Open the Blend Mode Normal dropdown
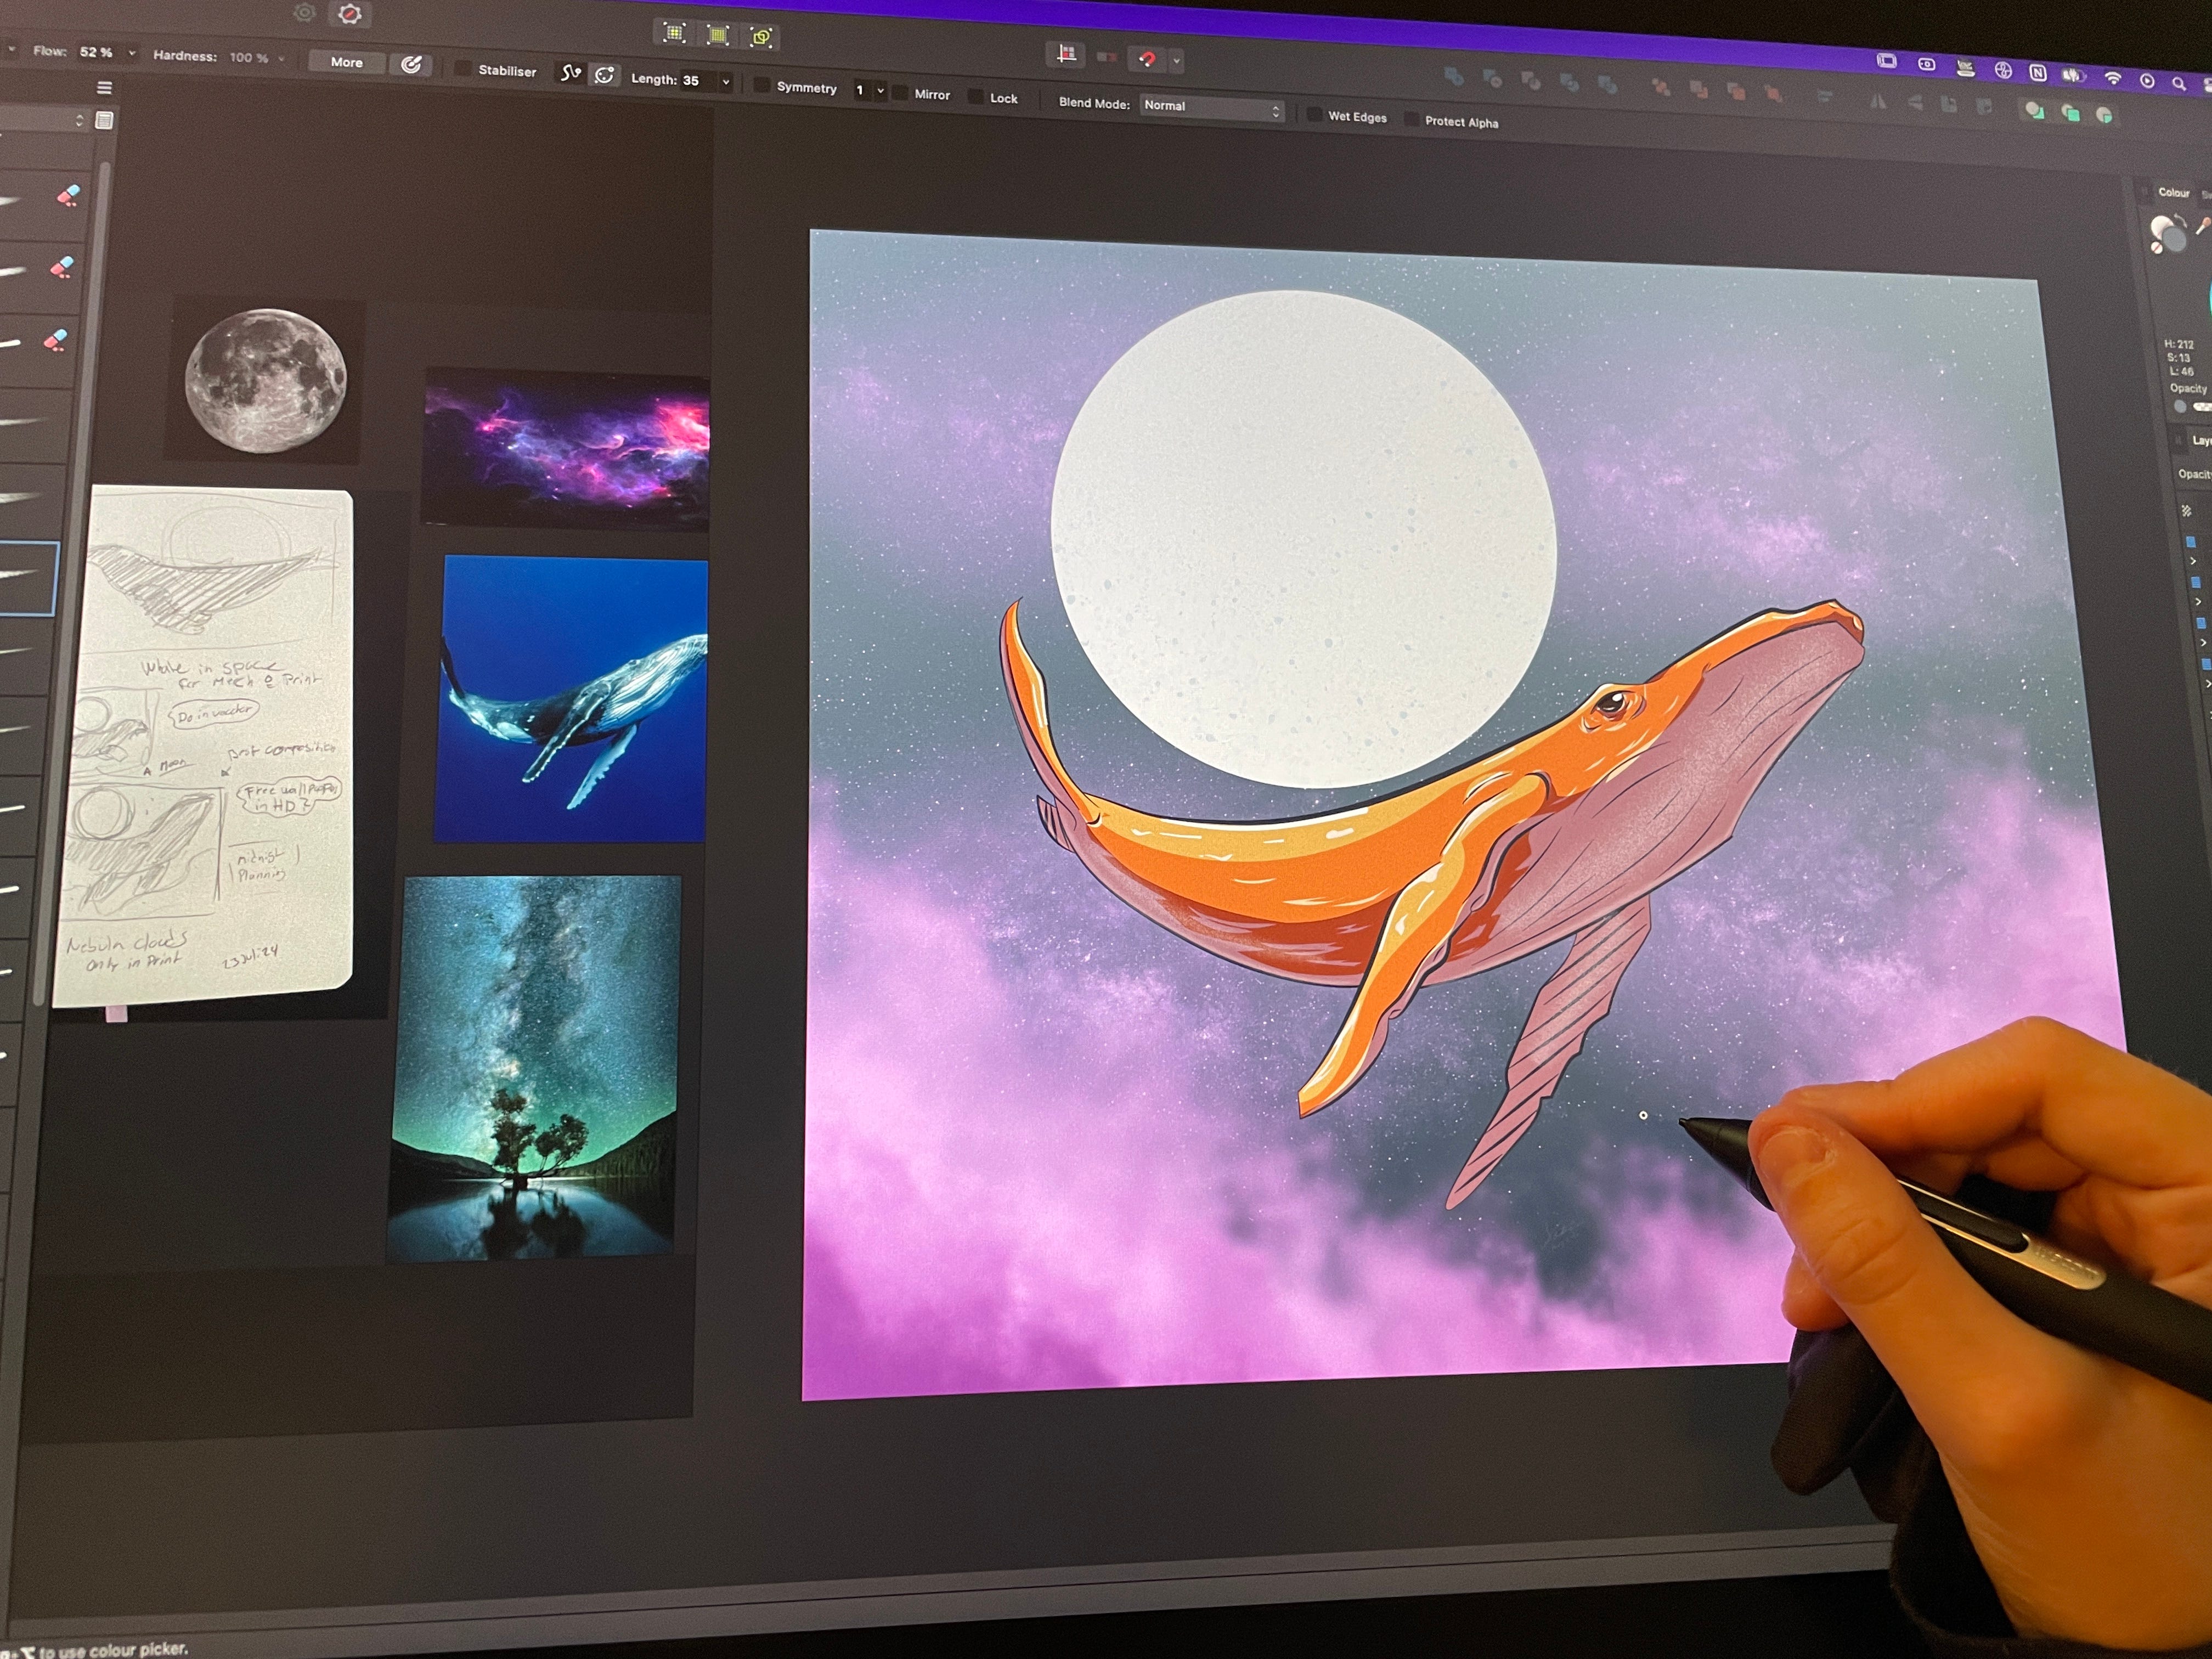 1211,108
